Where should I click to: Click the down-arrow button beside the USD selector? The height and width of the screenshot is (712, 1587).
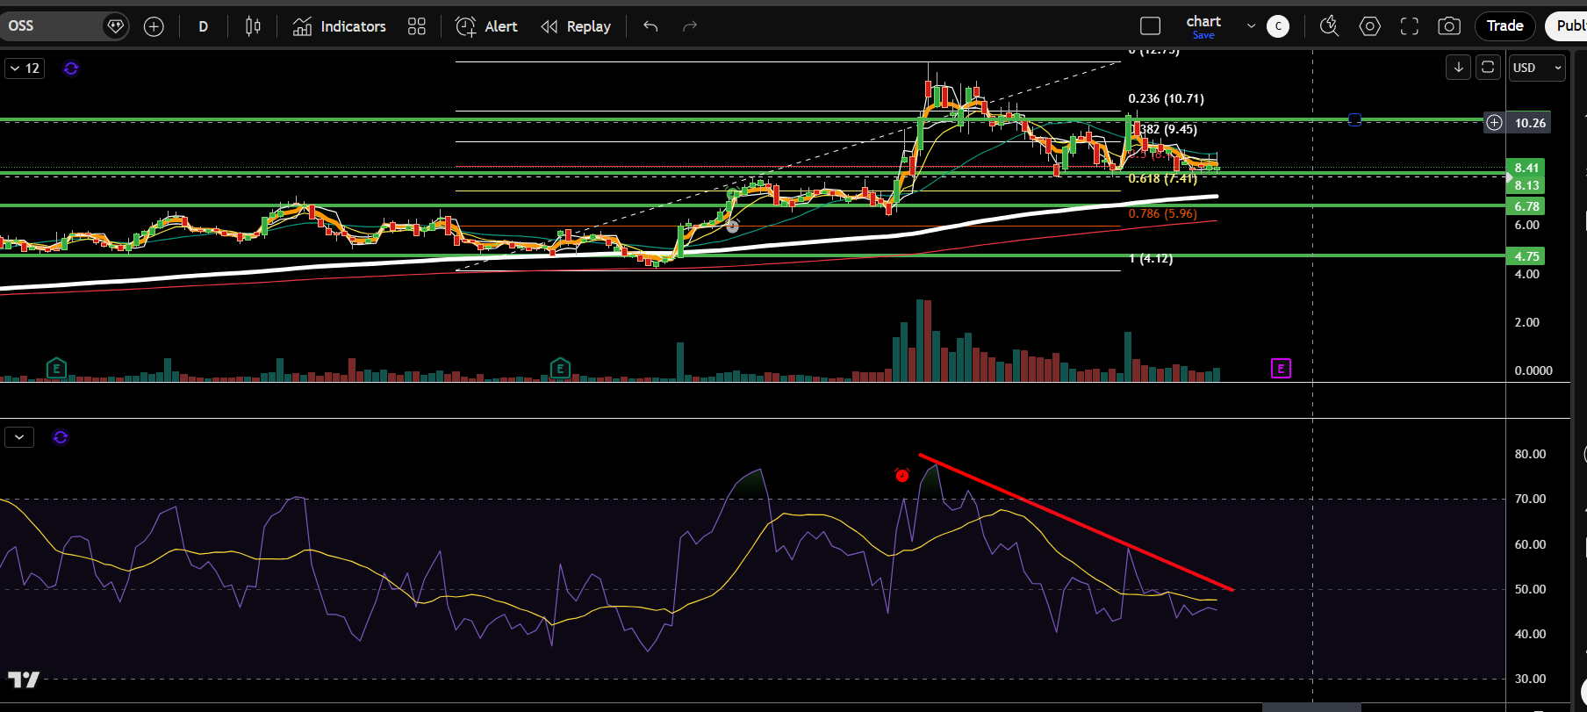tap(1458, 68)
